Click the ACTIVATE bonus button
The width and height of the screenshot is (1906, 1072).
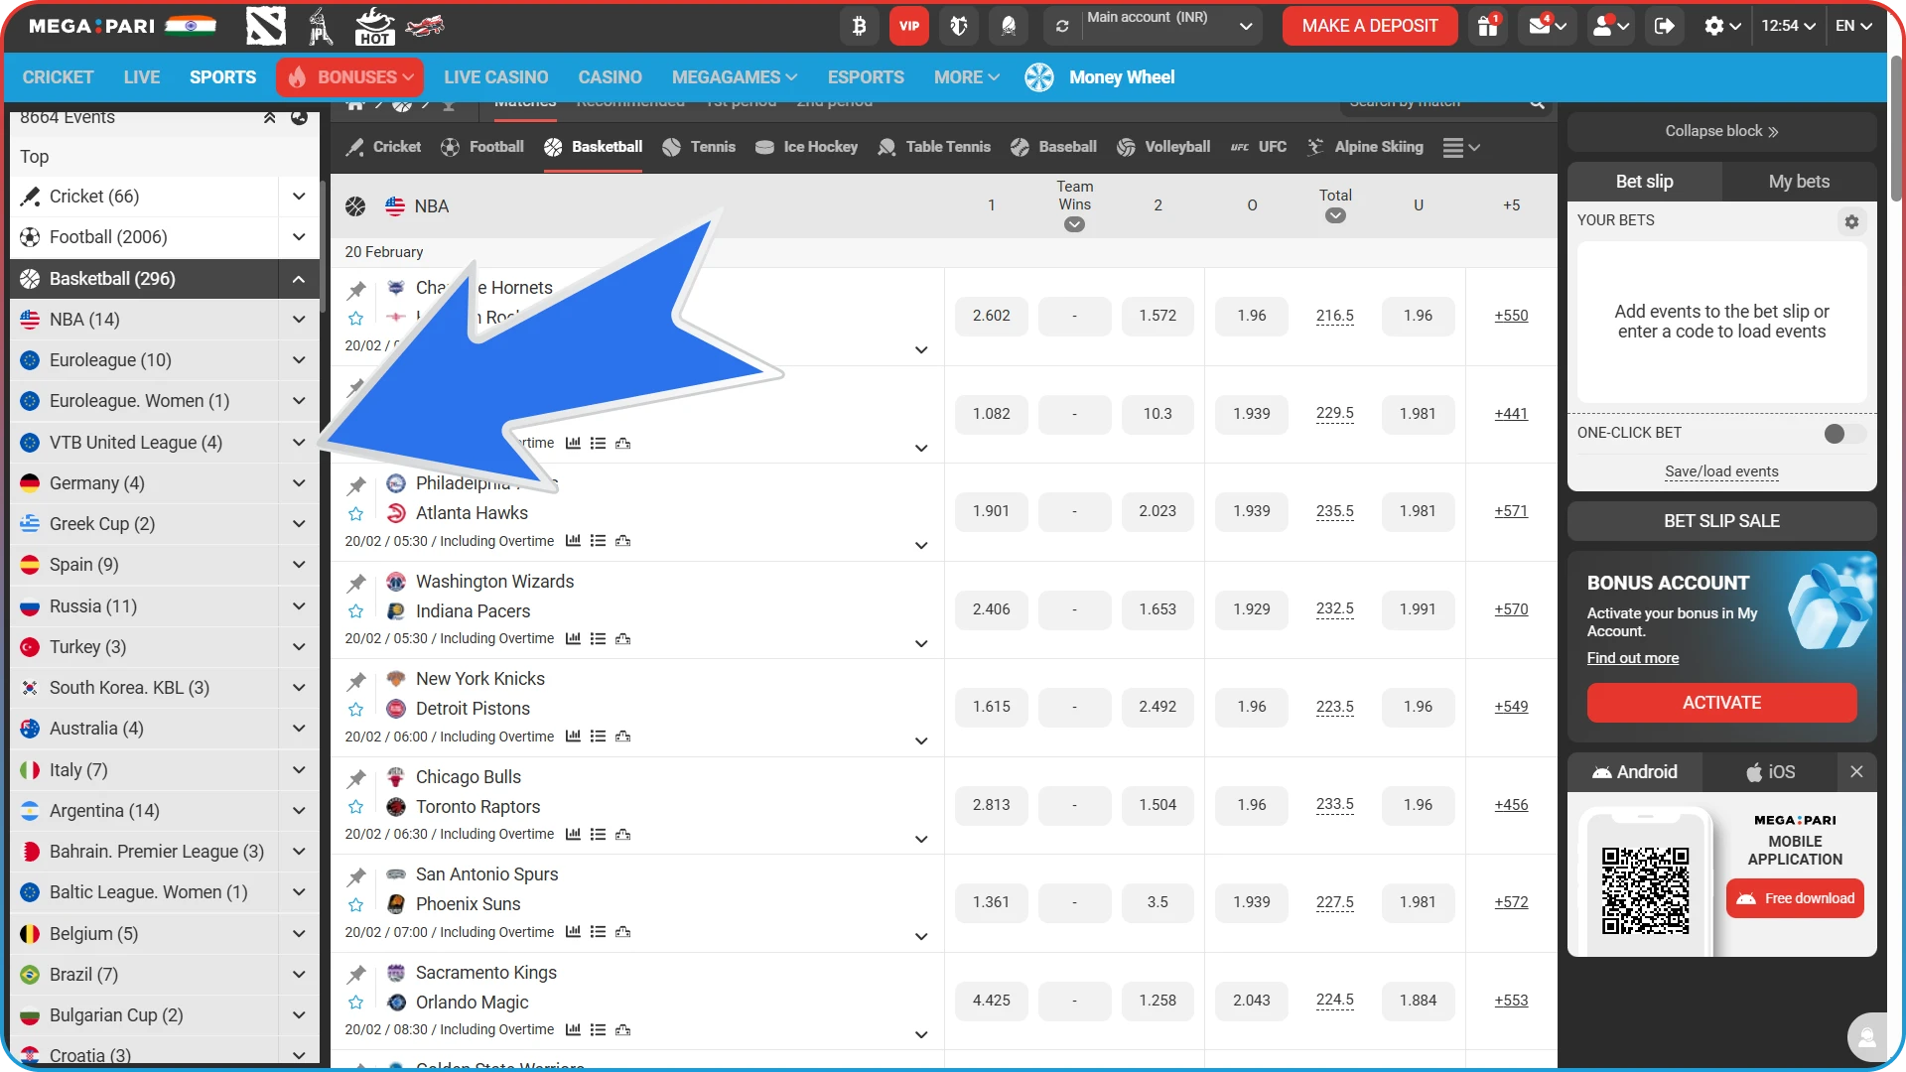tap(1720, 702)
